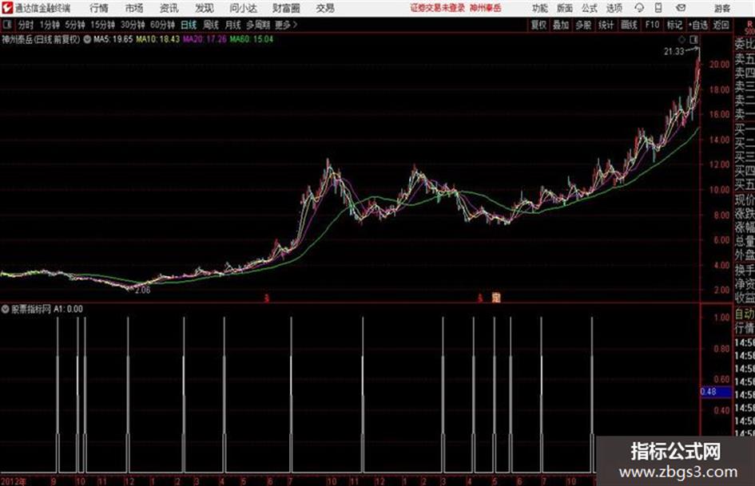Viewport: 755px width, 486px height.
Task: Open the 版面 menu
Action: point(565,8)
